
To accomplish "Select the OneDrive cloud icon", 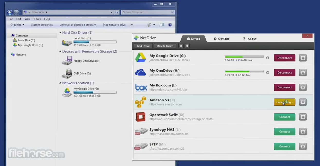I will pos(141,73).
